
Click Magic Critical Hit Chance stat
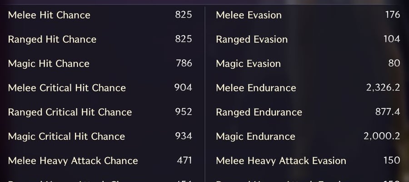click(100, 136)
